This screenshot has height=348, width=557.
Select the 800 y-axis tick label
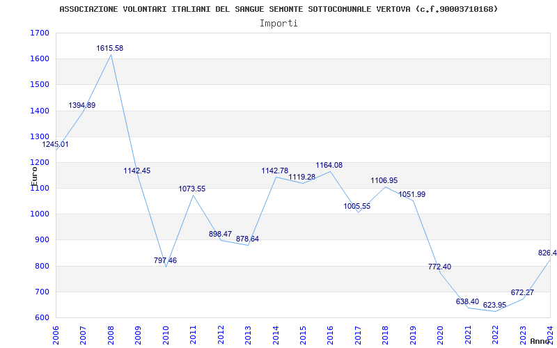42,266
